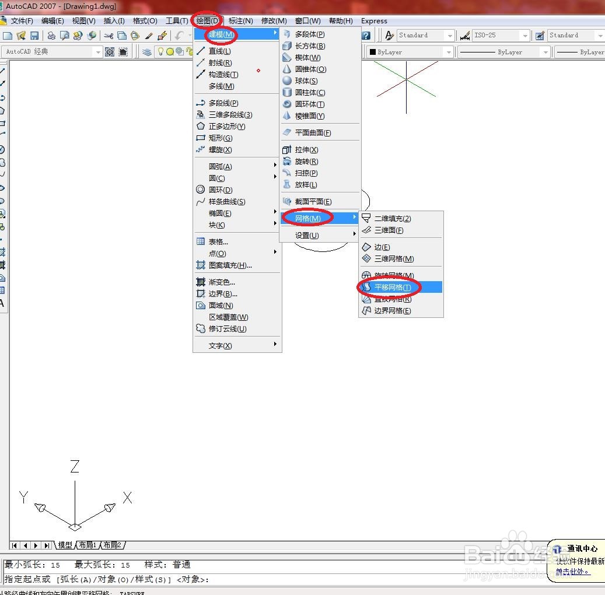Open the ByLayer linetype dropdown
Image resolution: width=605 pixels, height=595 pixels.
point(545,52)
